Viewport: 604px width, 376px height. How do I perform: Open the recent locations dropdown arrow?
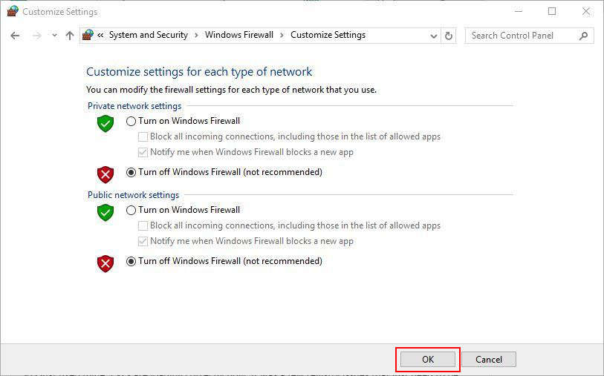coord(54,36)
